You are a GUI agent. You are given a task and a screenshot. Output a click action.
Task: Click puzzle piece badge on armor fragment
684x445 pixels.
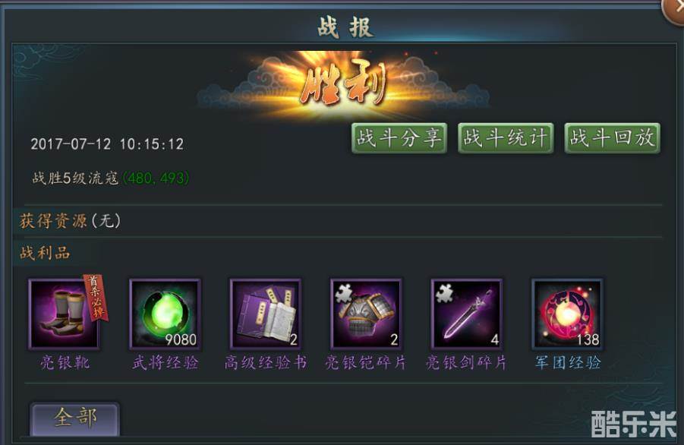344,292
